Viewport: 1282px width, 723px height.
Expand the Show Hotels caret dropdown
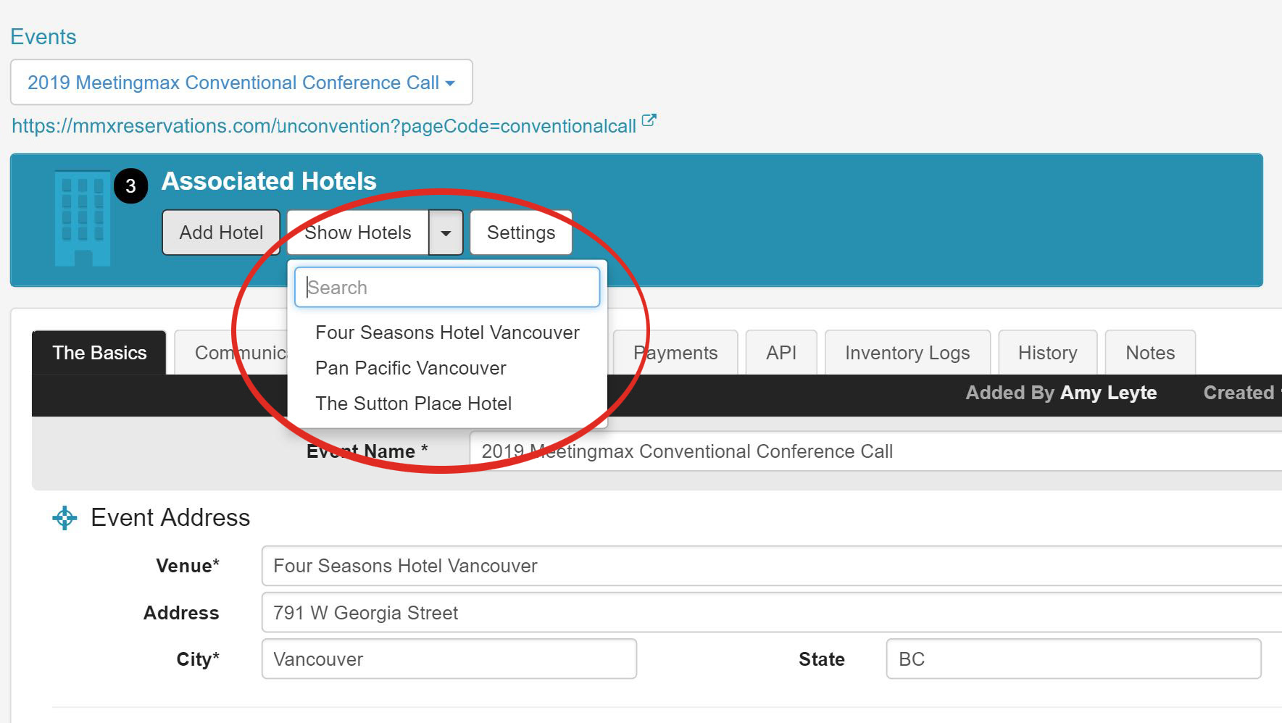[446, 233]
